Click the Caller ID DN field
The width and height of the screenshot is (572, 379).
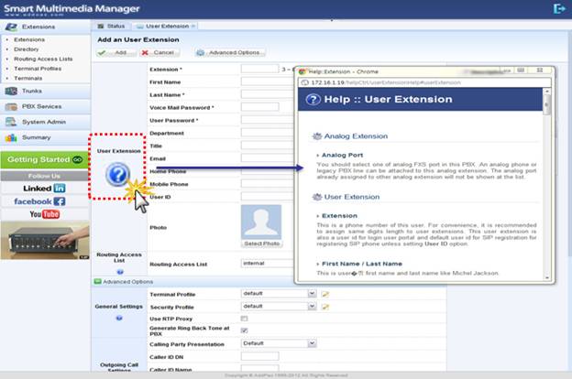[x=259, y=356]
